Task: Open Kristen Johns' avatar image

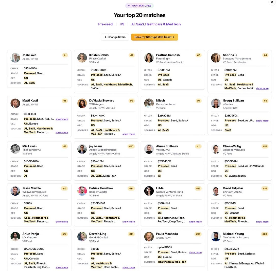Action: [x=82, y=58]
